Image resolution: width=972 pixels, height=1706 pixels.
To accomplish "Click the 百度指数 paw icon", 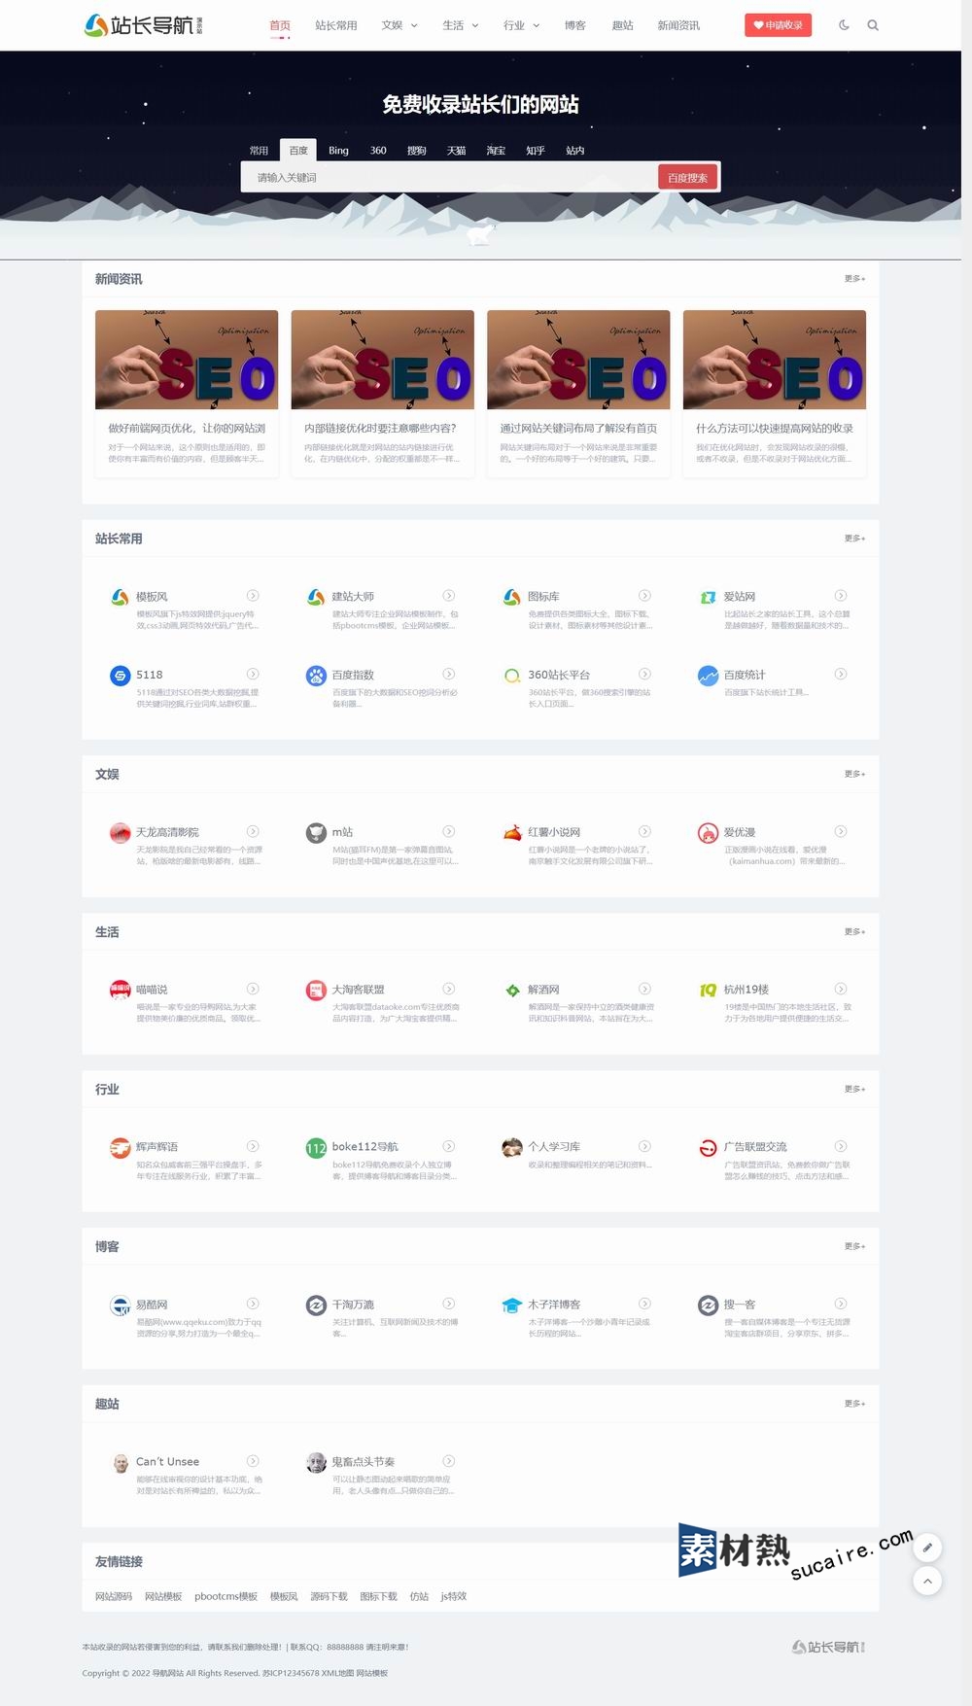I will pyautogui.click(x=316, y=676).
